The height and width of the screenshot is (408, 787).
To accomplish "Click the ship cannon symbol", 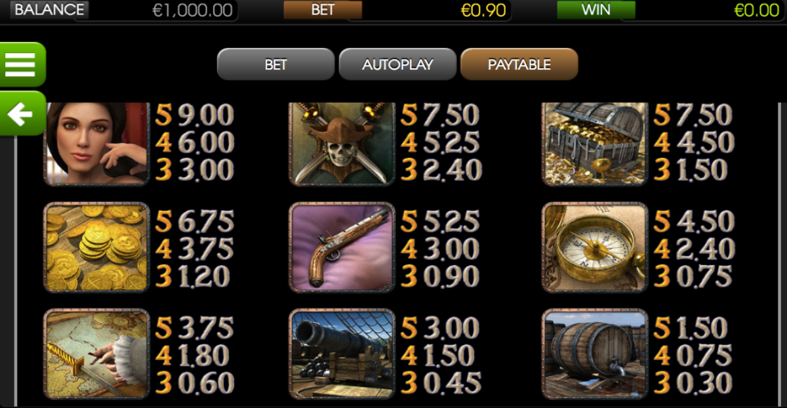I will [x=342, y=354].
